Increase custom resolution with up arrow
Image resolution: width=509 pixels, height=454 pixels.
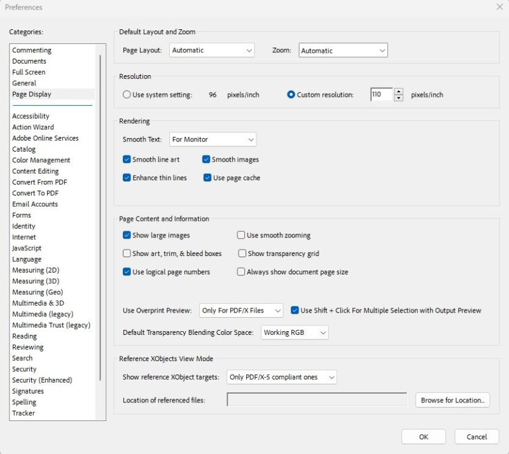[399, 91]
